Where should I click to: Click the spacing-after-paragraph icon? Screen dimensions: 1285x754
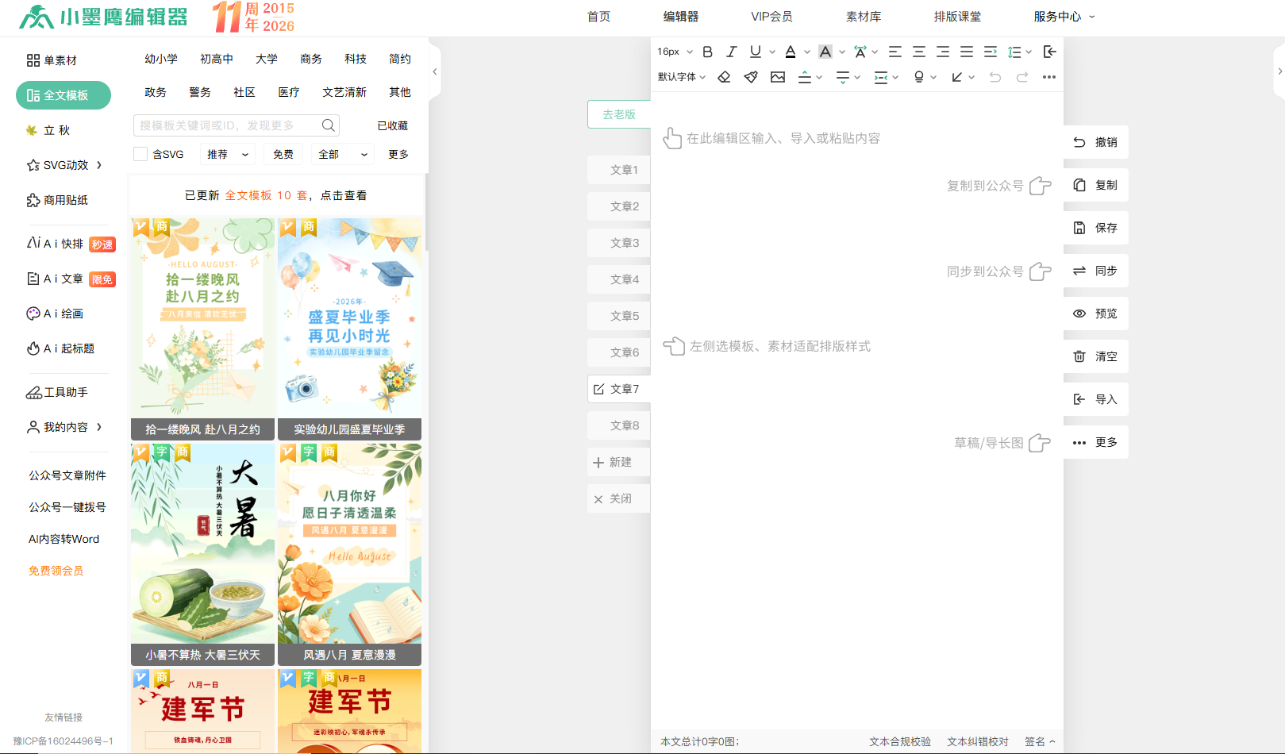click(x=843, y=77)
